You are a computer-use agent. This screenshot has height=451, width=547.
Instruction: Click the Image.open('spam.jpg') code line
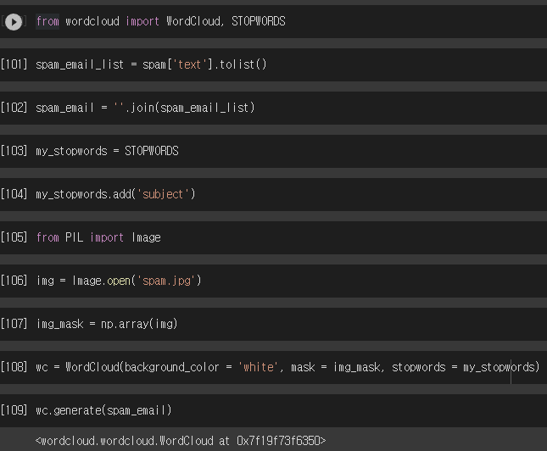click(x=119, y=281)
